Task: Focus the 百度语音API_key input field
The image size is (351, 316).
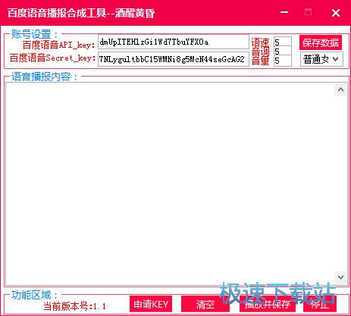Action: [x=174, y=42]
